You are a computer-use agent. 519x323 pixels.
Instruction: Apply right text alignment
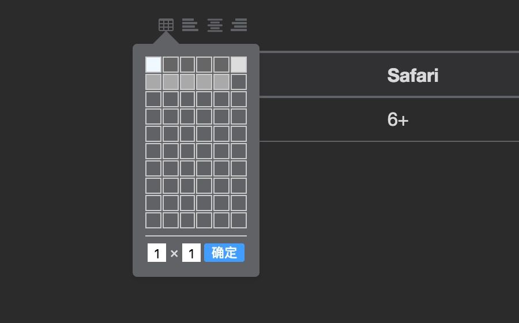[239, 25]
